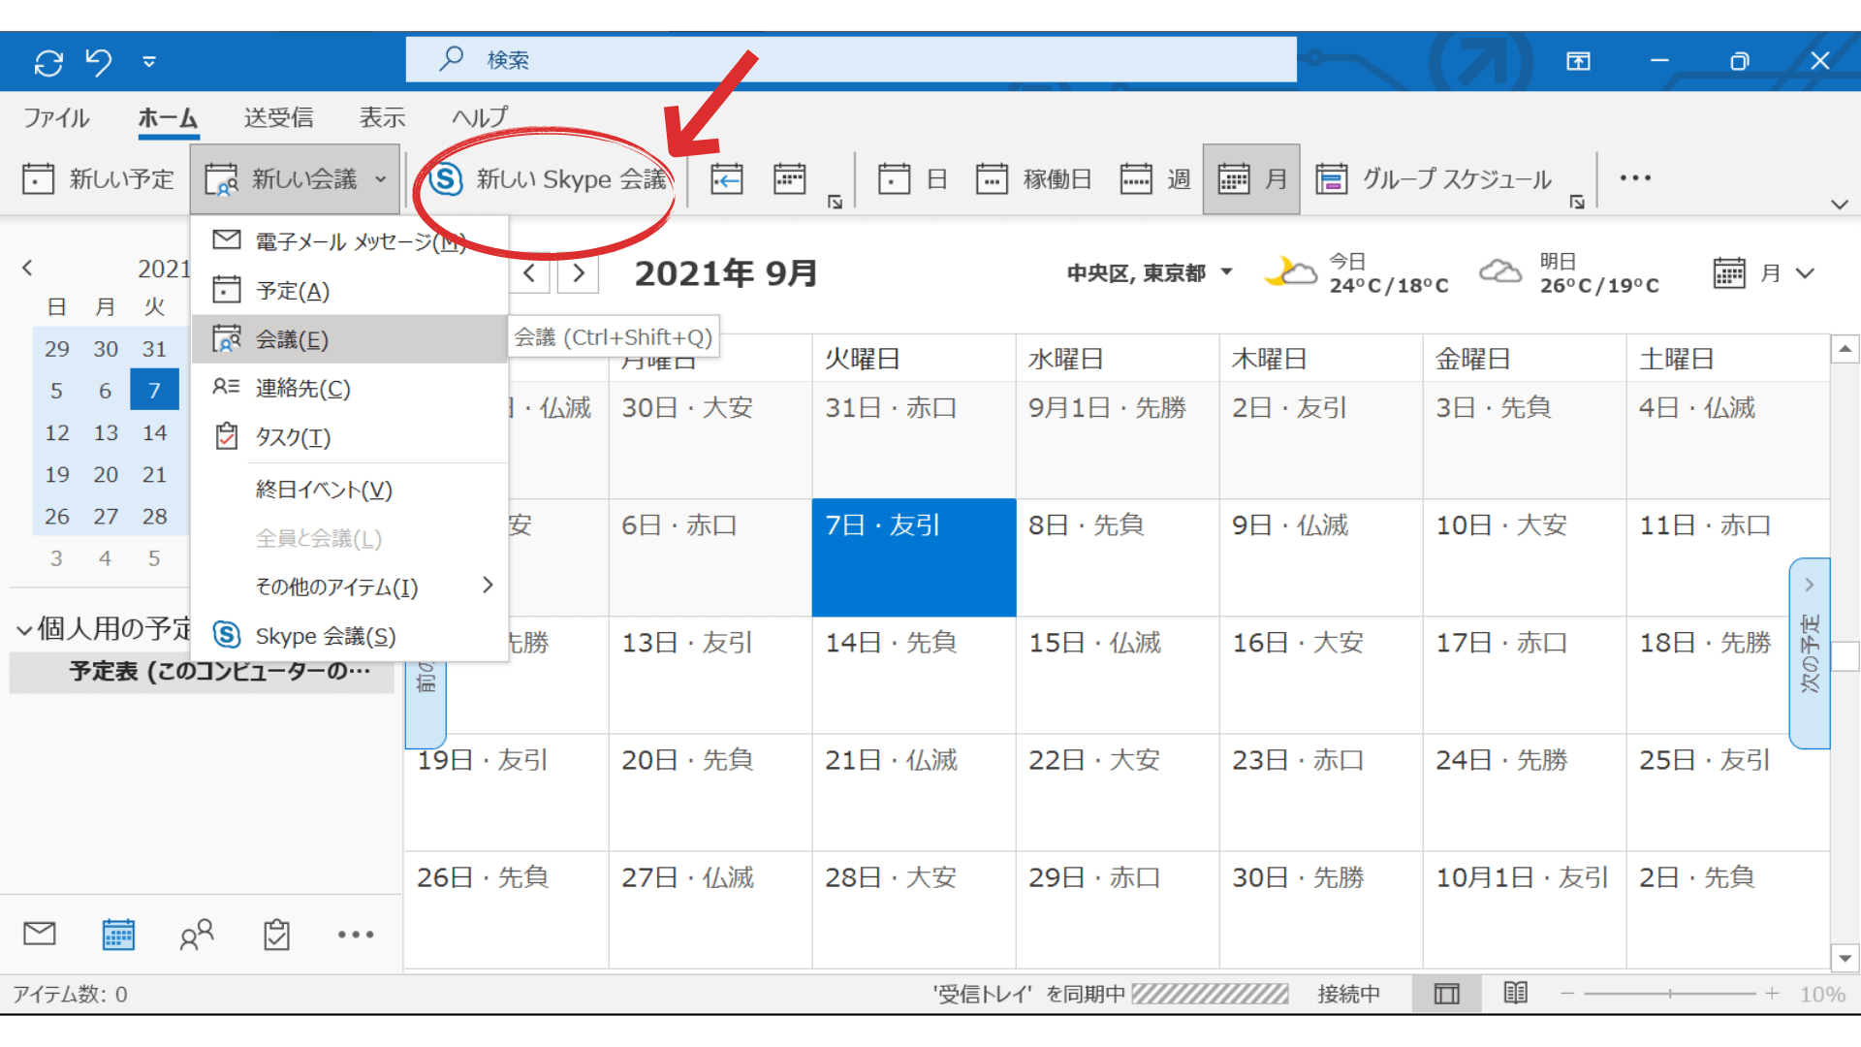This screenshot has width=1861, height=1047.
Task: Open the People view icon
Action: (x=197, y=934)
